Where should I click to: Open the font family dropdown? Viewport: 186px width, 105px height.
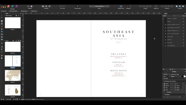[x=178, y=74]
